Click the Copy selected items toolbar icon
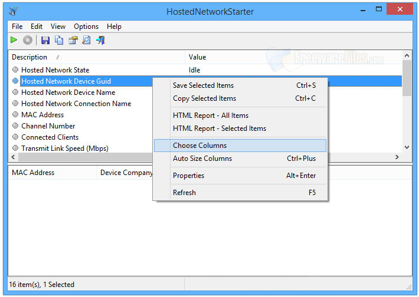The width and height of the screenshot is (419, 297). coord(59,40)
